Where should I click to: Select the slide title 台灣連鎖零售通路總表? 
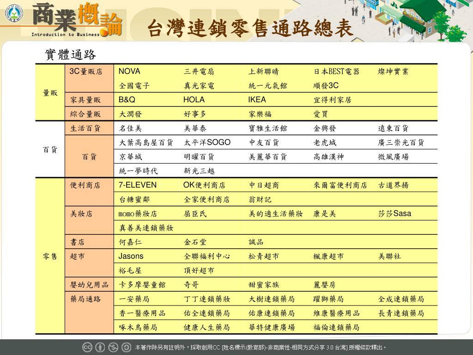pyautogui.click(x=250, y=28)
